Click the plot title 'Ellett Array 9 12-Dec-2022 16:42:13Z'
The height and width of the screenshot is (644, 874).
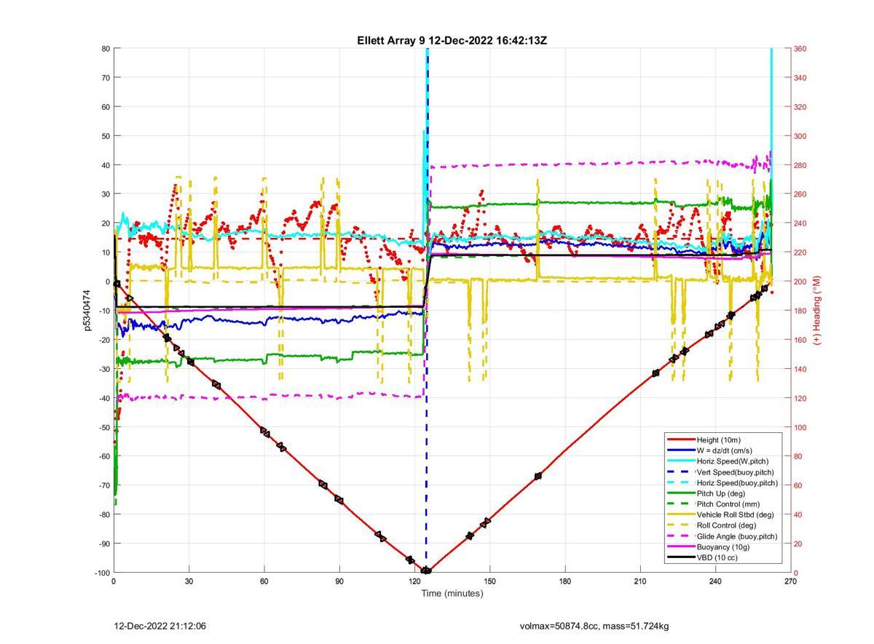[x=452, y=41]
